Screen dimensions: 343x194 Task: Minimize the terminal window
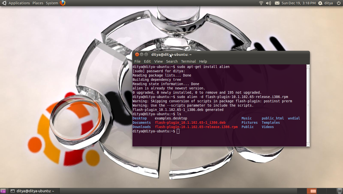click(141, 55)
